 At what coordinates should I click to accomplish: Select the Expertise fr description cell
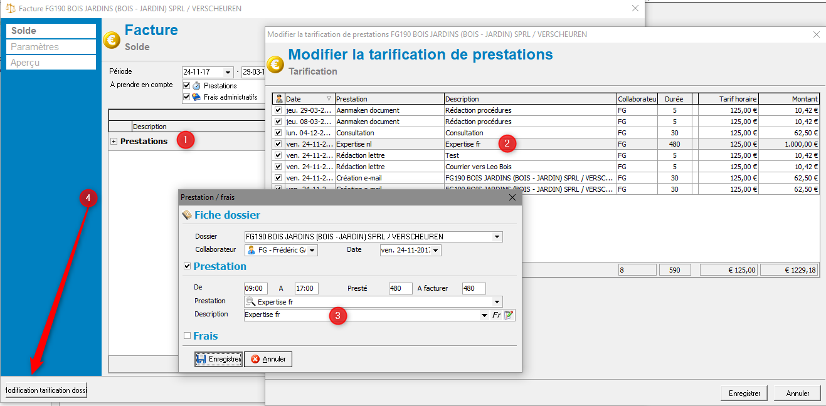tap(531, 144)
